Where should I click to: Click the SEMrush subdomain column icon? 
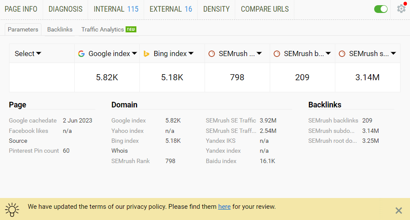tap(342, 54)
